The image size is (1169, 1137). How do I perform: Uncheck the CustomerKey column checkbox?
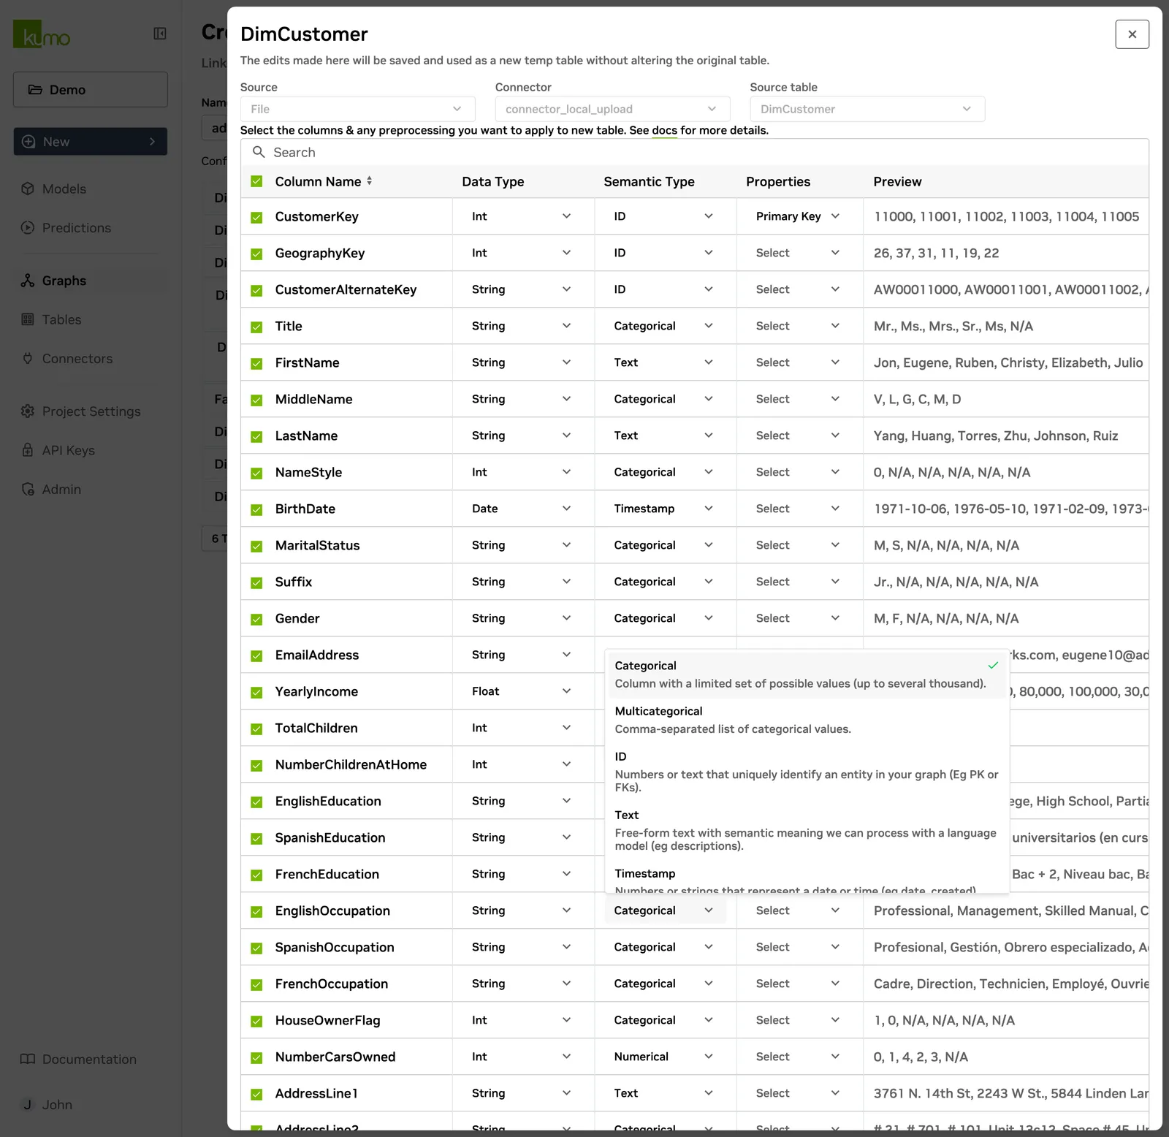(256, 217)
